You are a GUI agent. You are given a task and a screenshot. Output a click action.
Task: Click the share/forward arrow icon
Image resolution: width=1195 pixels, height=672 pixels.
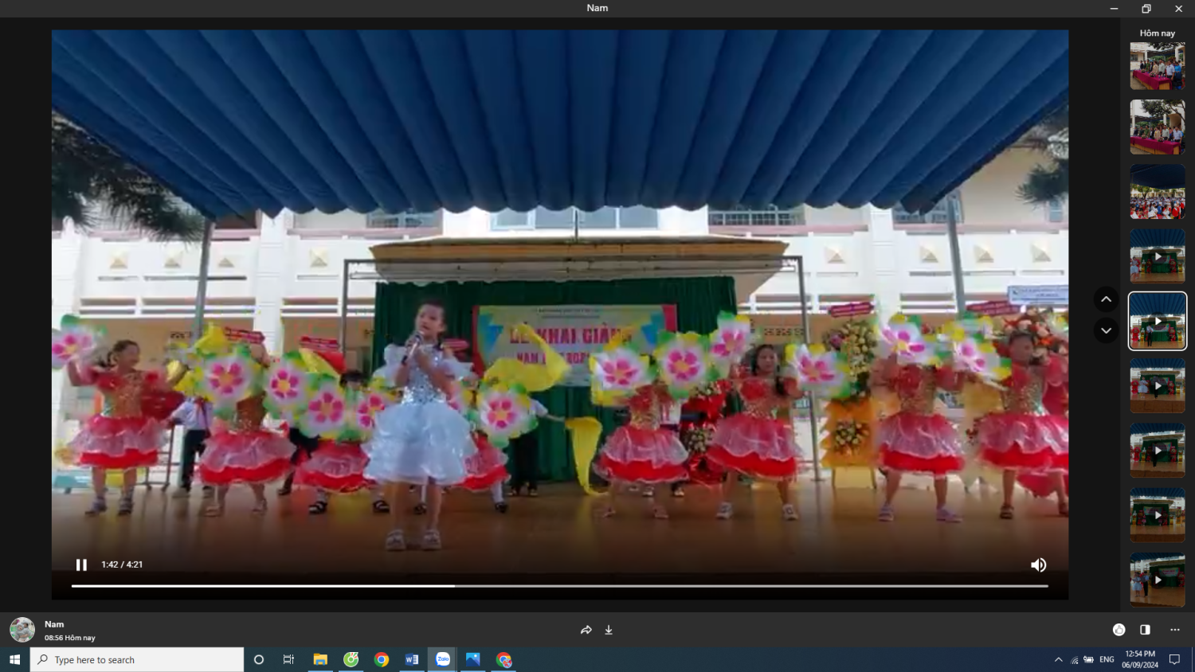click(x=586, y=630)
